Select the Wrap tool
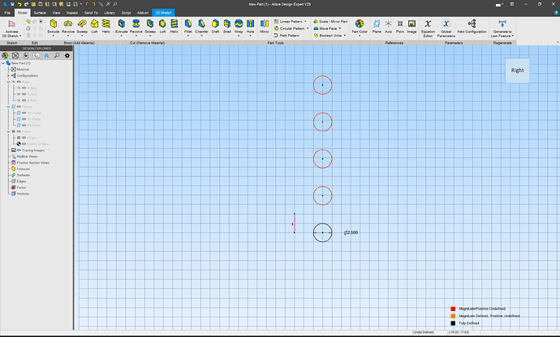Screen dimensions: 560x337 pos(239,27)
